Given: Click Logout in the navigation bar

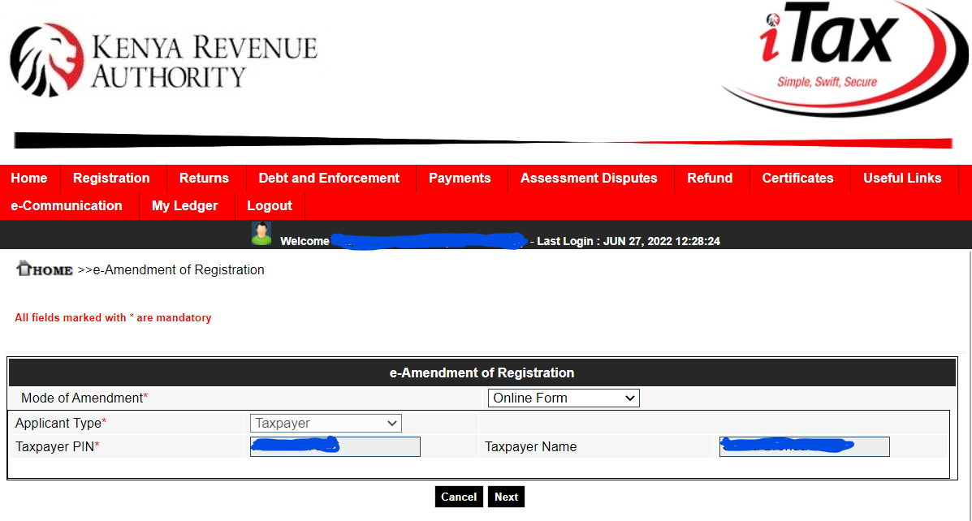Looking at the screenshot, I should pyautogui.click(x=270, y=205).
